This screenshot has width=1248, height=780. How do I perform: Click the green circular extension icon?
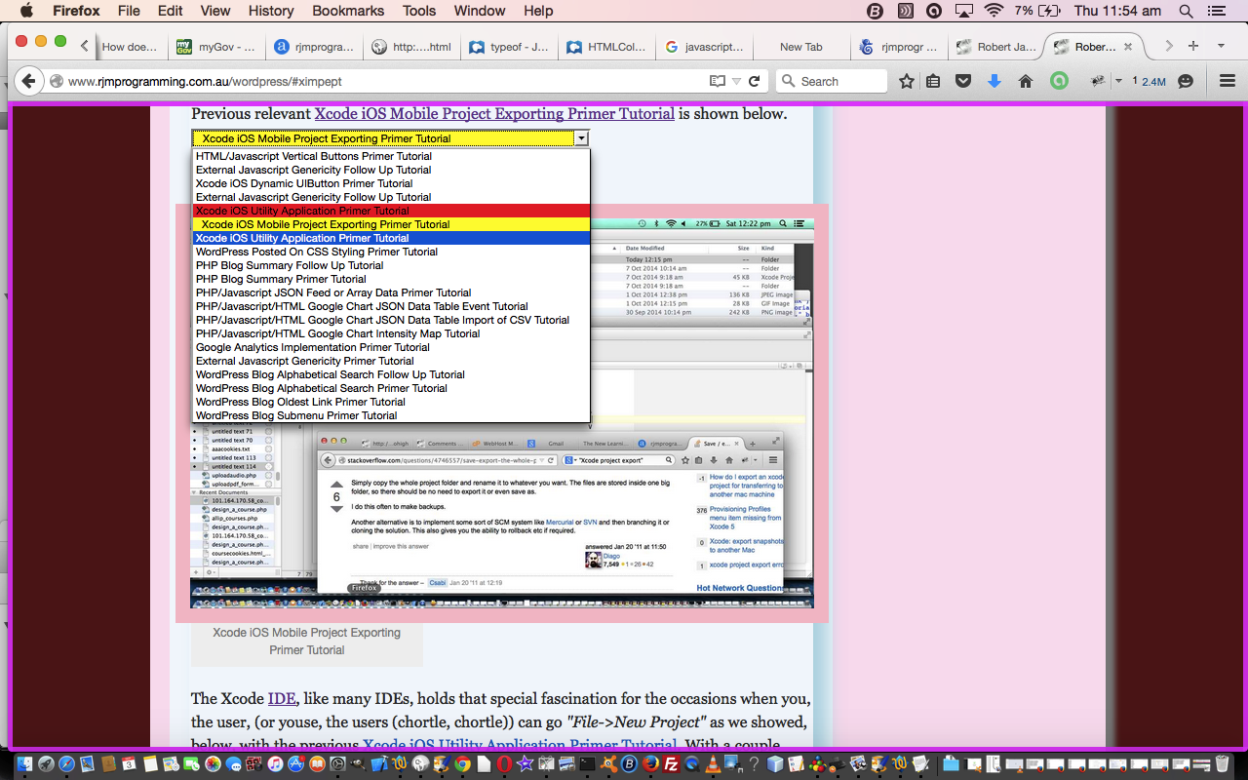(x=1059, y=82)
